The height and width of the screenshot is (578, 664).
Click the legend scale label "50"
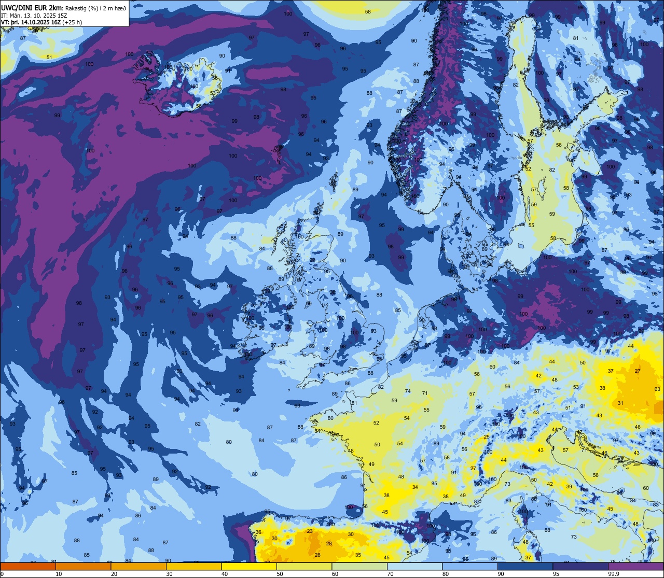pos(280,574)
